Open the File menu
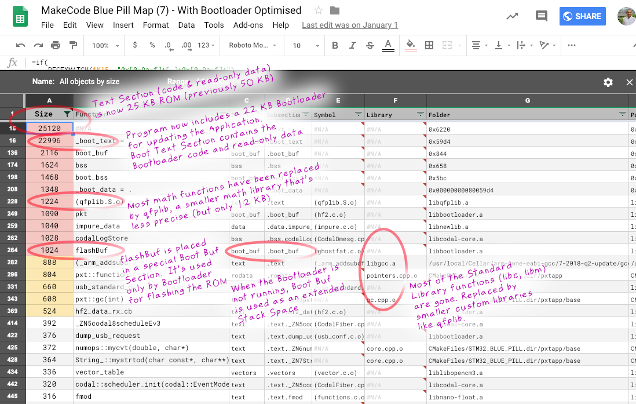 click(x=47, y=25)
